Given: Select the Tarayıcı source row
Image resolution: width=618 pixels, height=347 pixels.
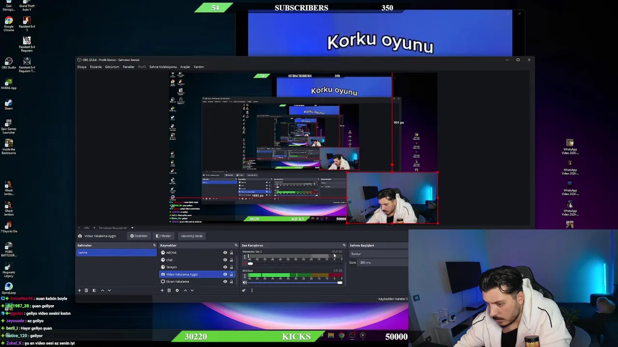Looking at the screenshot, I should click(x=198, y=267).
